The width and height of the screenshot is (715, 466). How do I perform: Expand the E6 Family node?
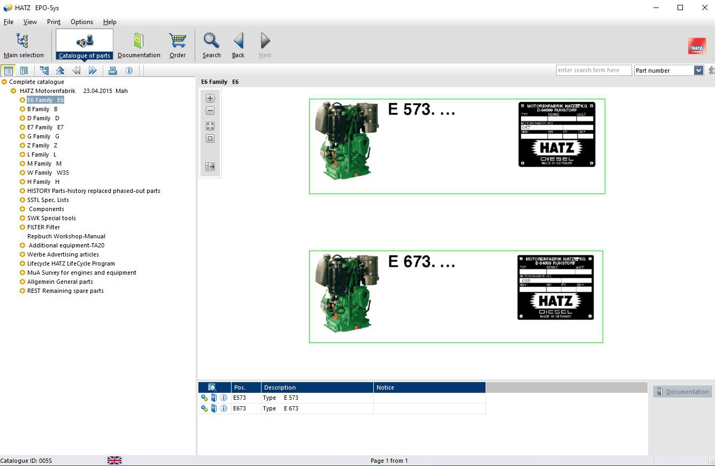click(x=22, y=100)
